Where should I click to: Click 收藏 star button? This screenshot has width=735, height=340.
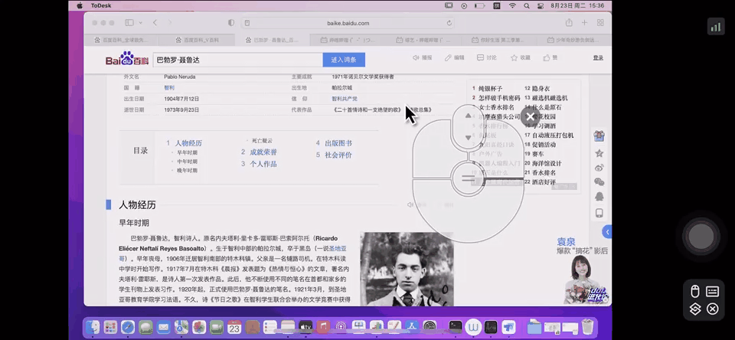[x=521, y=57]
